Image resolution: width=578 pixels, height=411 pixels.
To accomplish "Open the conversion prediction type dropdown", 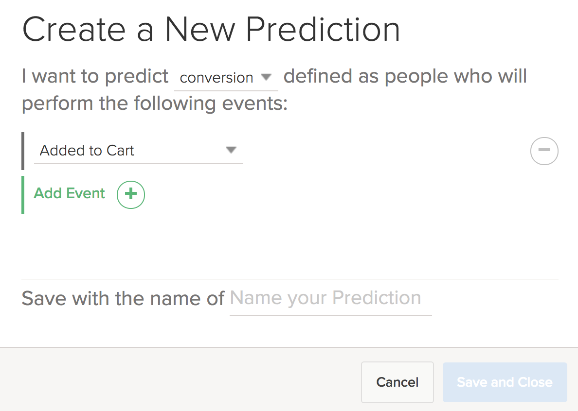I will (226, 78).
